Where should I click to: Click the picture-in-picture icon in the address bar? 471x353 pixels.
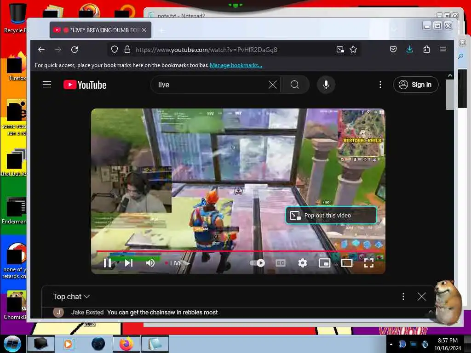pos(340,50)
